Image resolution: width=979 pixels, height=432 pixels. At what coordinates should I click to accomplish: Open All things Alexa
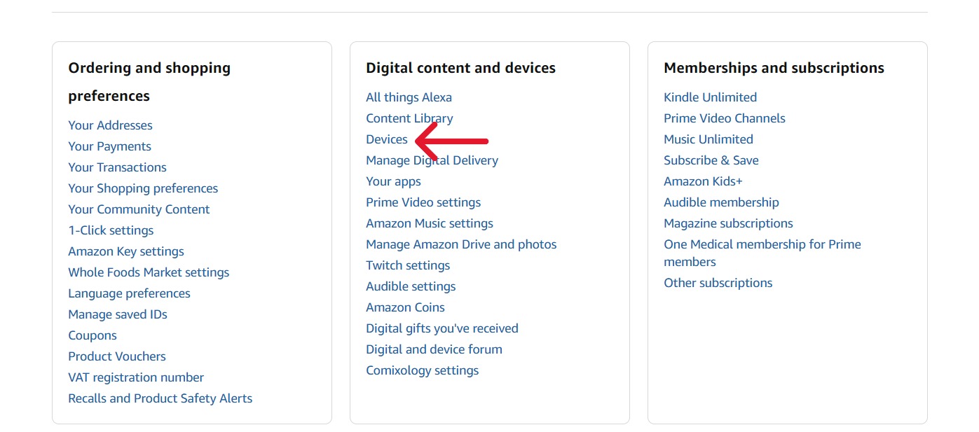409,97
